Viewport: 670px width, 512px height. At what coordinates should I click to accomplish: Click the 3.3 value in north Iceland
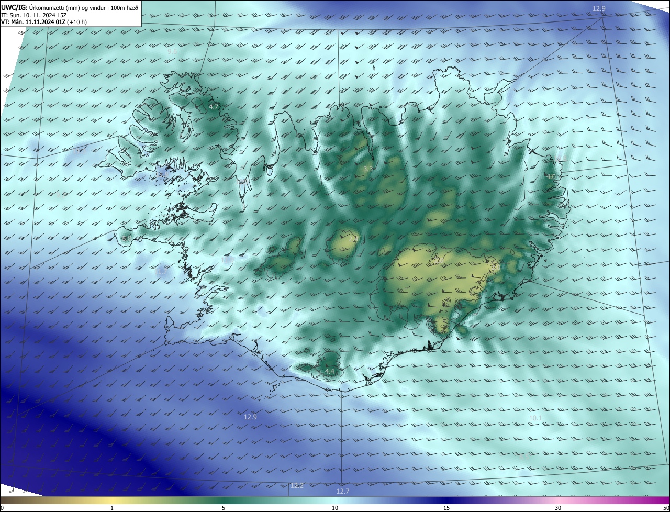click(x=368, y=169)
